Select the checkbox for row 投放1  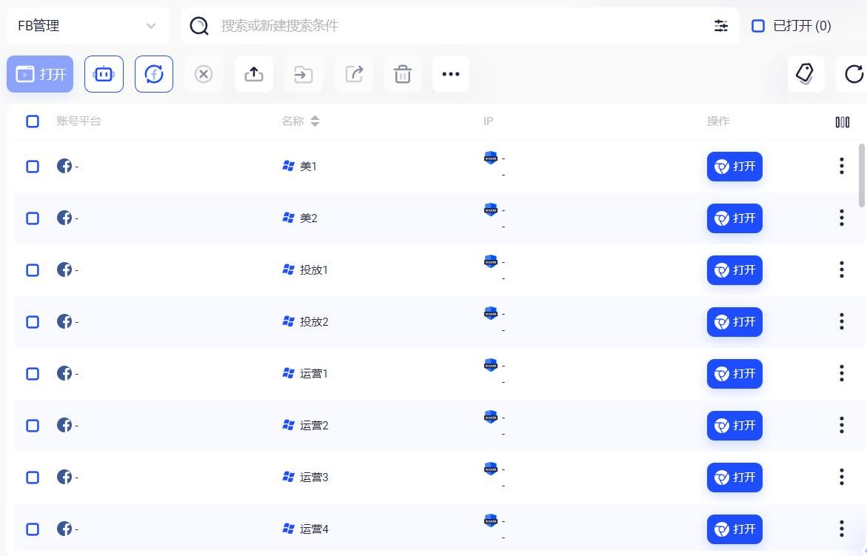point(33,270)
